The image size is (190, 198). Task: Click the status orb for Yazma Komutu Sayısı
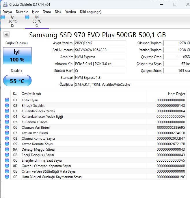coord(7,144)
